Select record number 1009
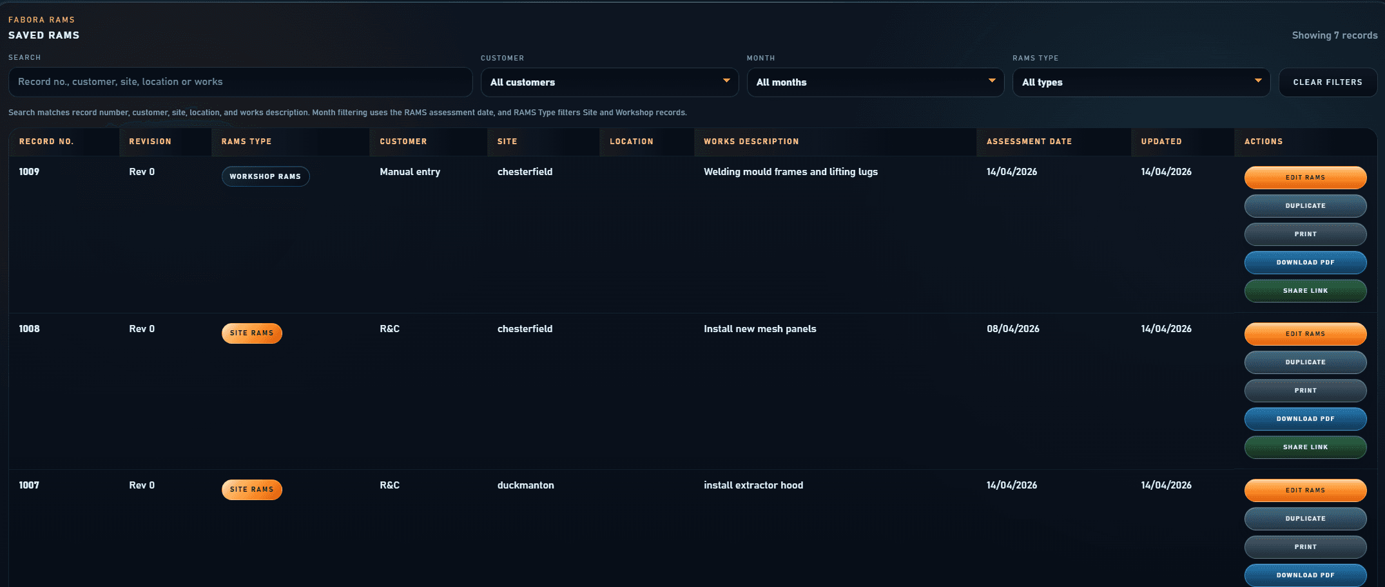 click(x=29, y=172)
